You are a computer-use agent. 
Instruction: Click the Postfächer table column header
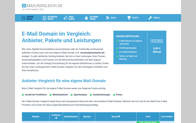pos(56,116)
